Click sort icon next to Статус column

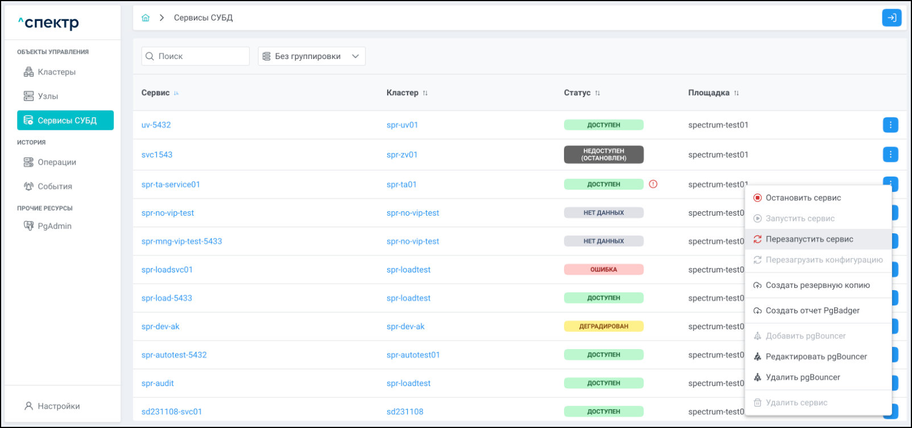598,93
